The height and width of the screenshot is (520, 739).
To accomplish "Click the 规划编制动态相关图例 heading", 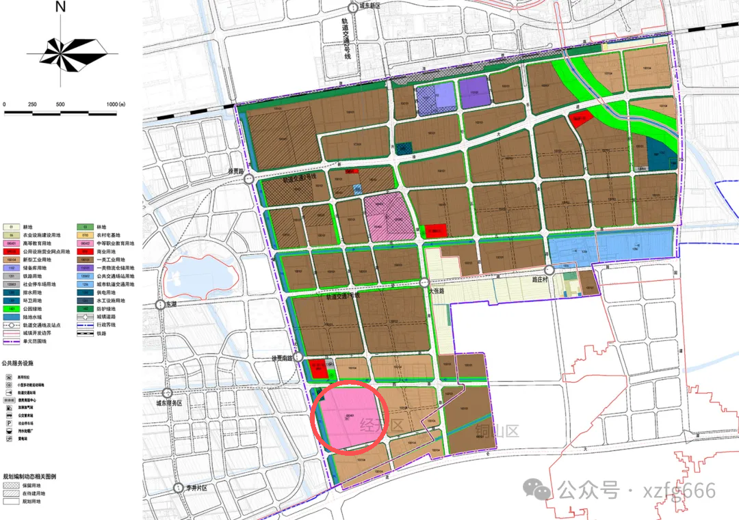I will tap(29, 476).
